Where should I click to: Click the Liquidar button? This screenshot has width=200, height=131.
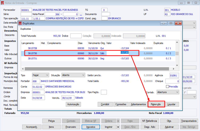pos(171,104)
